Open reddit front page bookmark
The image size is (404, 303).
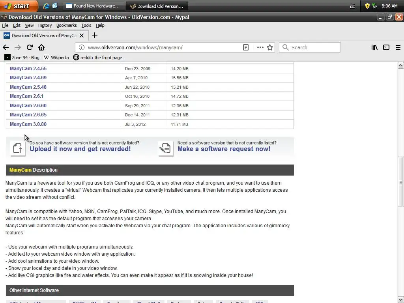point(99,58)
